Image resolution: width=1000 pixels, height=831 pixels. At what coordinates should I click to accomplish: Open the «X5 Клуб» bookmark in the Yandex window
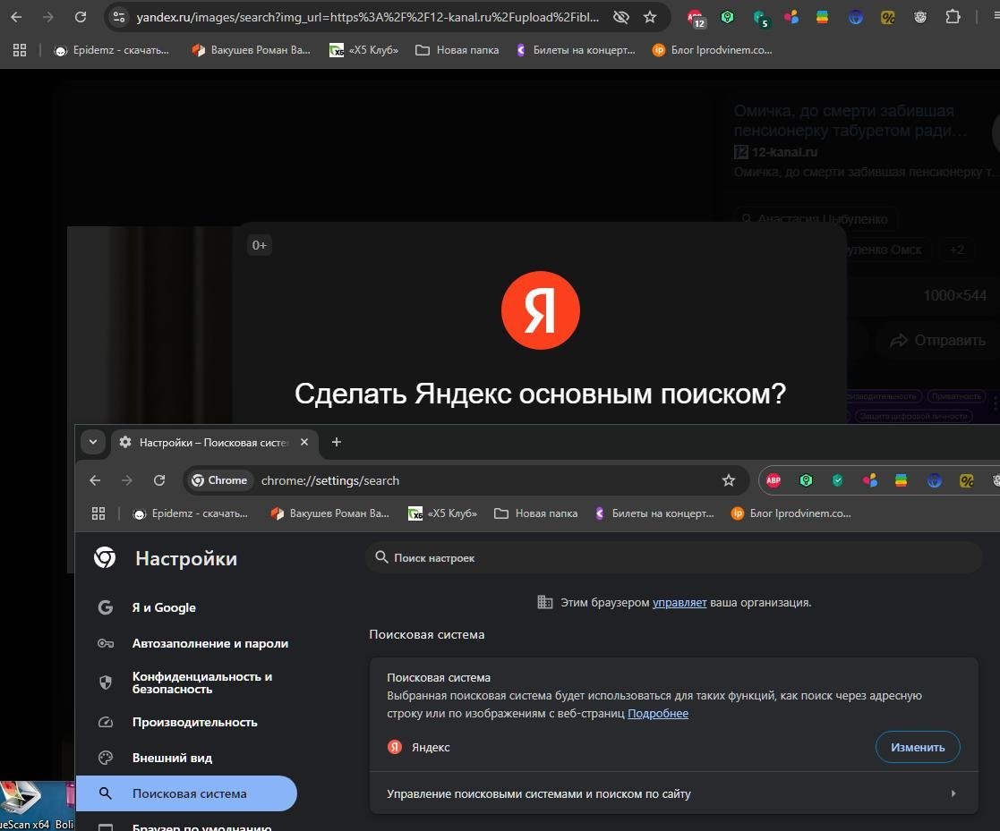tap(363, 50)
